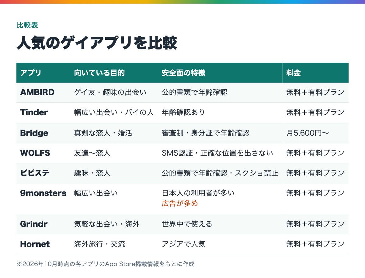Click the ビビステ app name cell
This screenshot has height=278, width=365.
tap(43, 173)
